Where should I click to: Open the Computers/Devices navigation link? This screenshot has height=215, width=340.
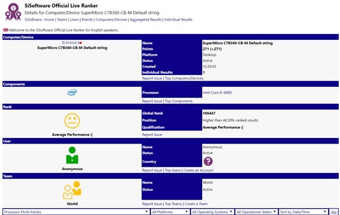pyautogui.click(x=111, y=19)
